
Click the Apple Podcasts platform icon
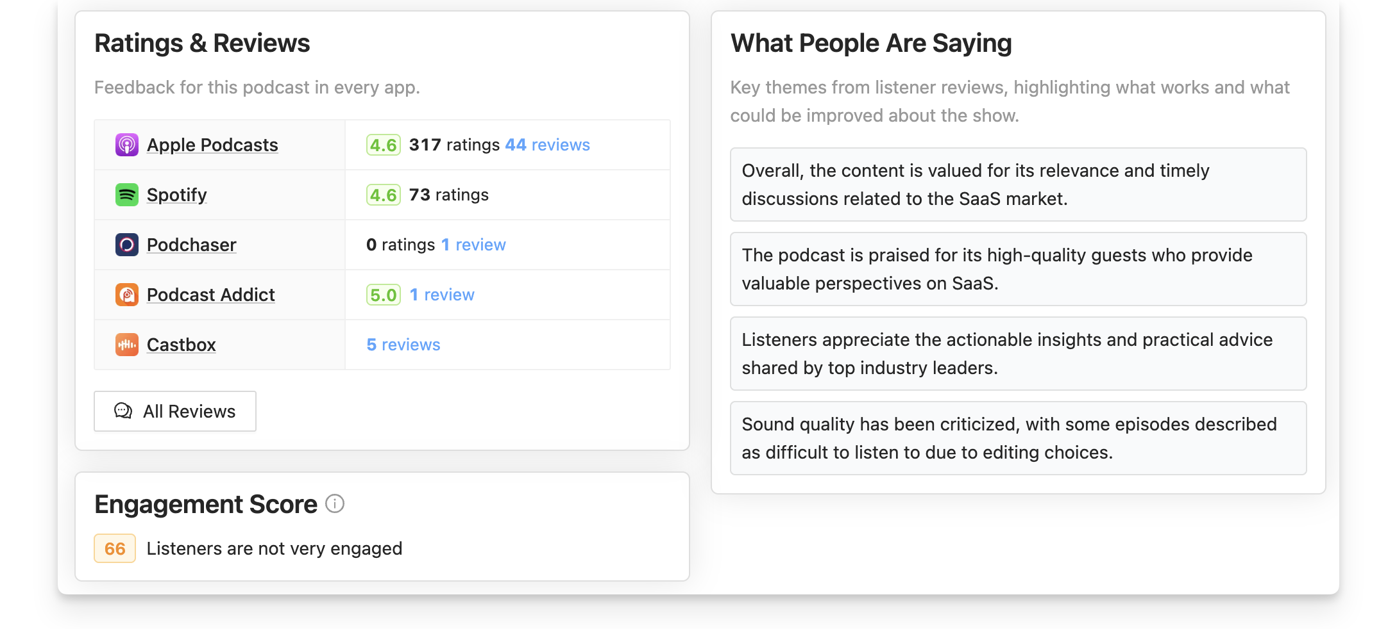point(127,145)
